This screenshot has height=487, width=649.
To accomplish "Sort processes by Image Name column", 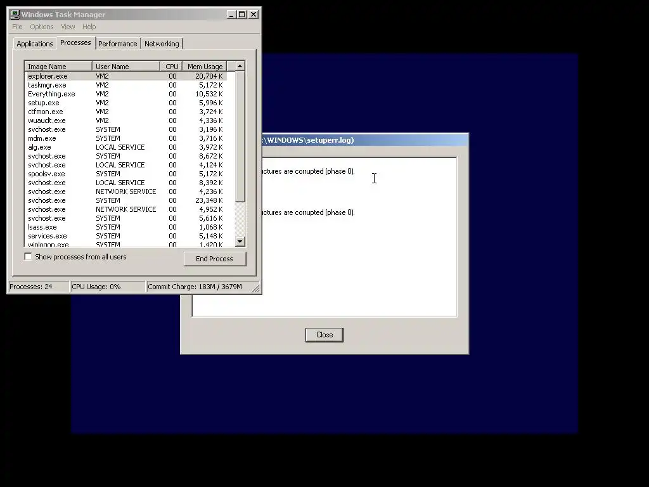I will (58, 66).
